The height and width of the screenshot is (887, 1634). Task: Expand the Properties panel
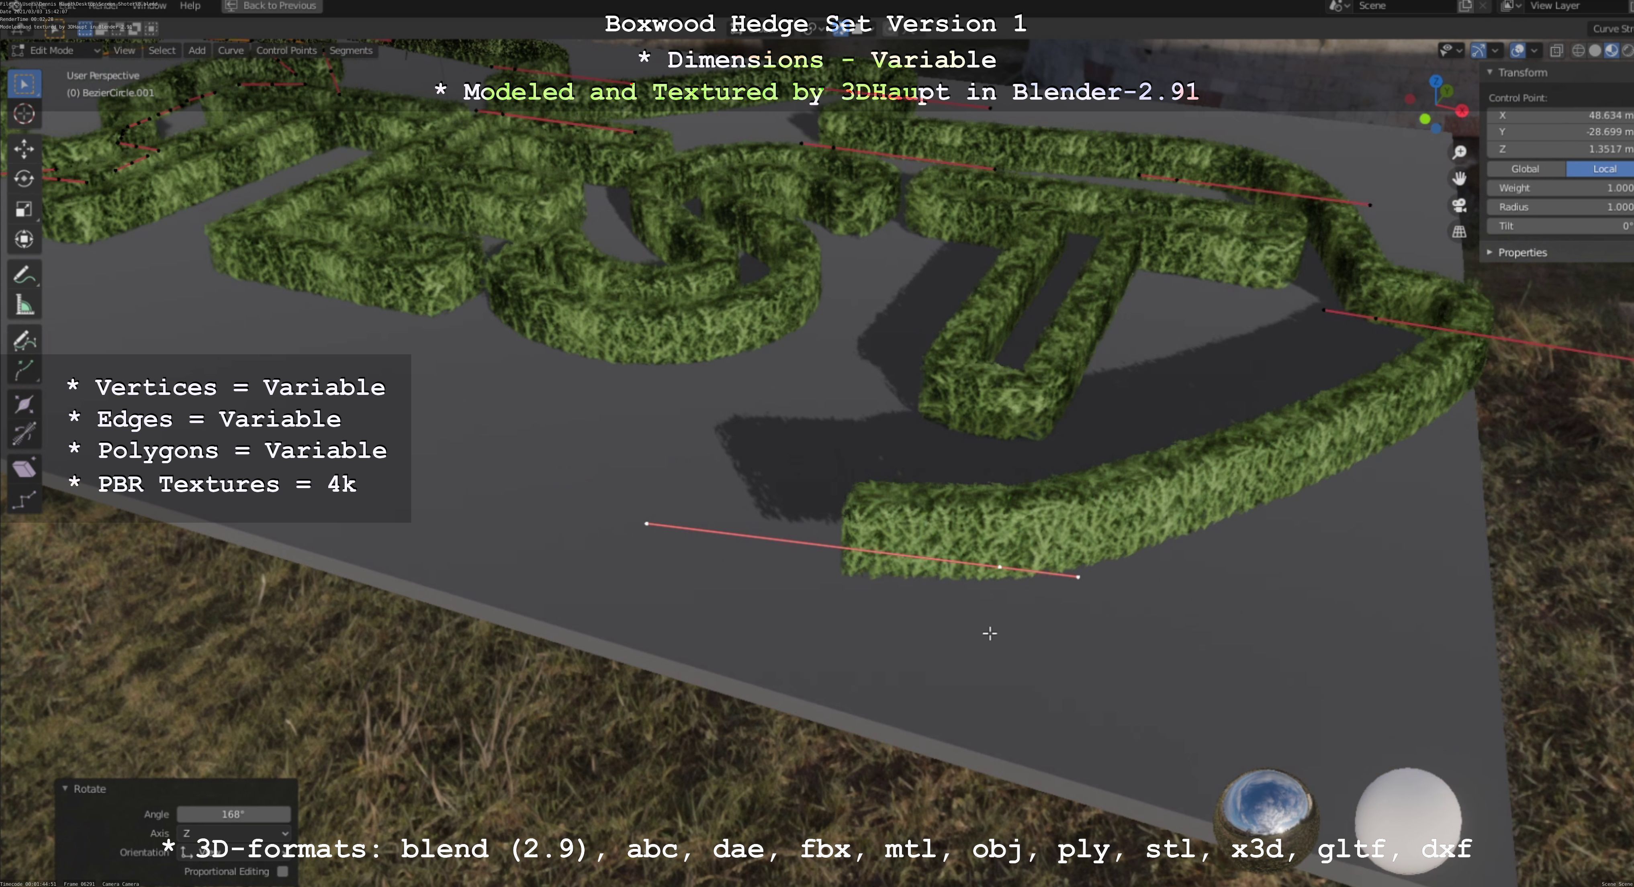[1490, 252]
